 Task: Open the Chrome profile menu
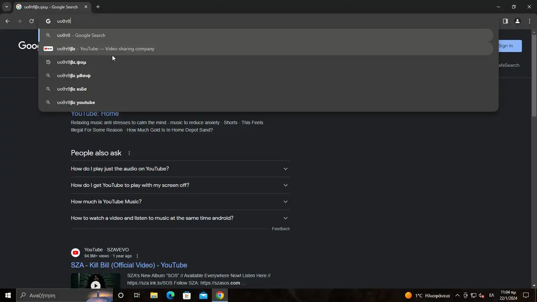coord(518,21)
